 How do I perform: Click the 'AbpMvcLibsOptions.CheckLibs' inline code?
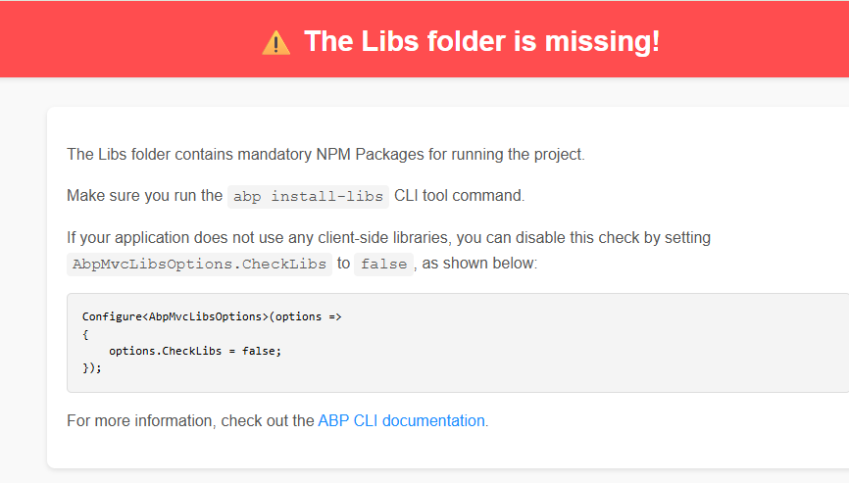(x=199, y=265)
